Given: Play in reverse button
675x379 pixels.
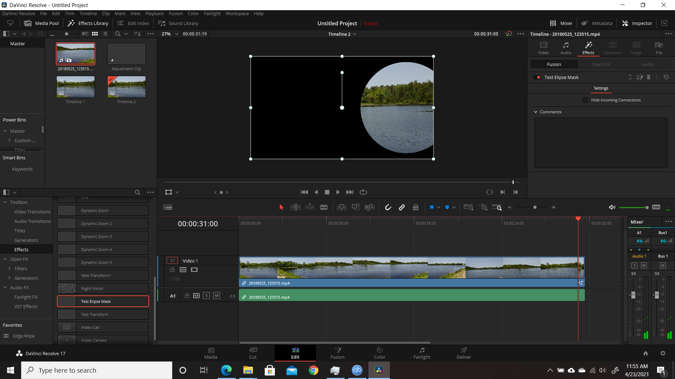Looking at the screenshot, I should coord(316,192).
